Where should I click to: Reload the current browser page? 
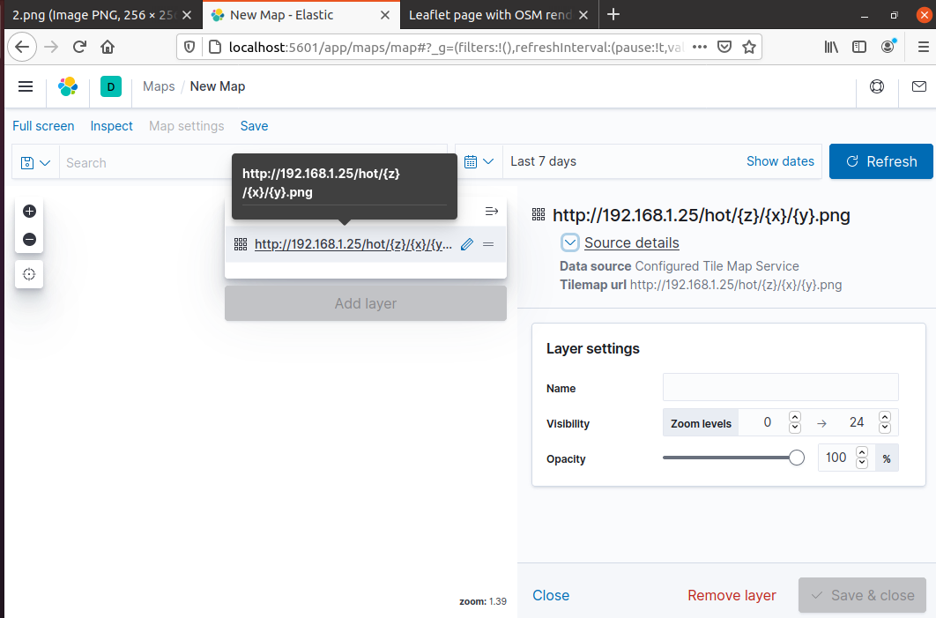(79, 47)
